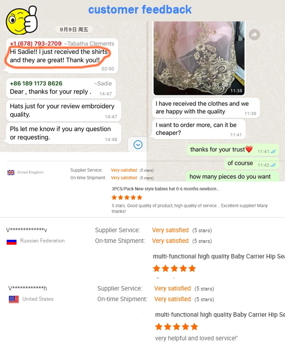Click five-star rating under babies hat review
The height and width of the screenshot is (347, 285).
(127, 198)
